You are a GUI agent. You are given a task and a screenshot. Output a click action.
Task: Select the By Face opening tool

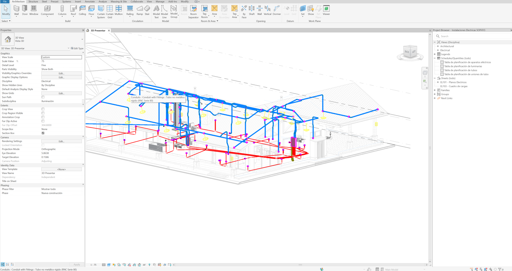click(x=244, y=12)
